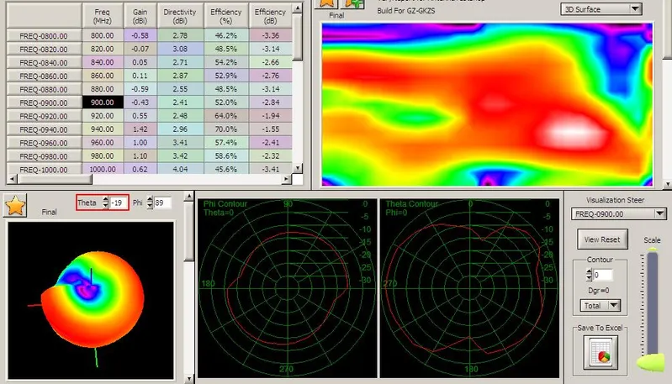The height and width of the screenshot is (384, 672).
Task: Click the Phi value stepper arrows
Action: [150, 203]
